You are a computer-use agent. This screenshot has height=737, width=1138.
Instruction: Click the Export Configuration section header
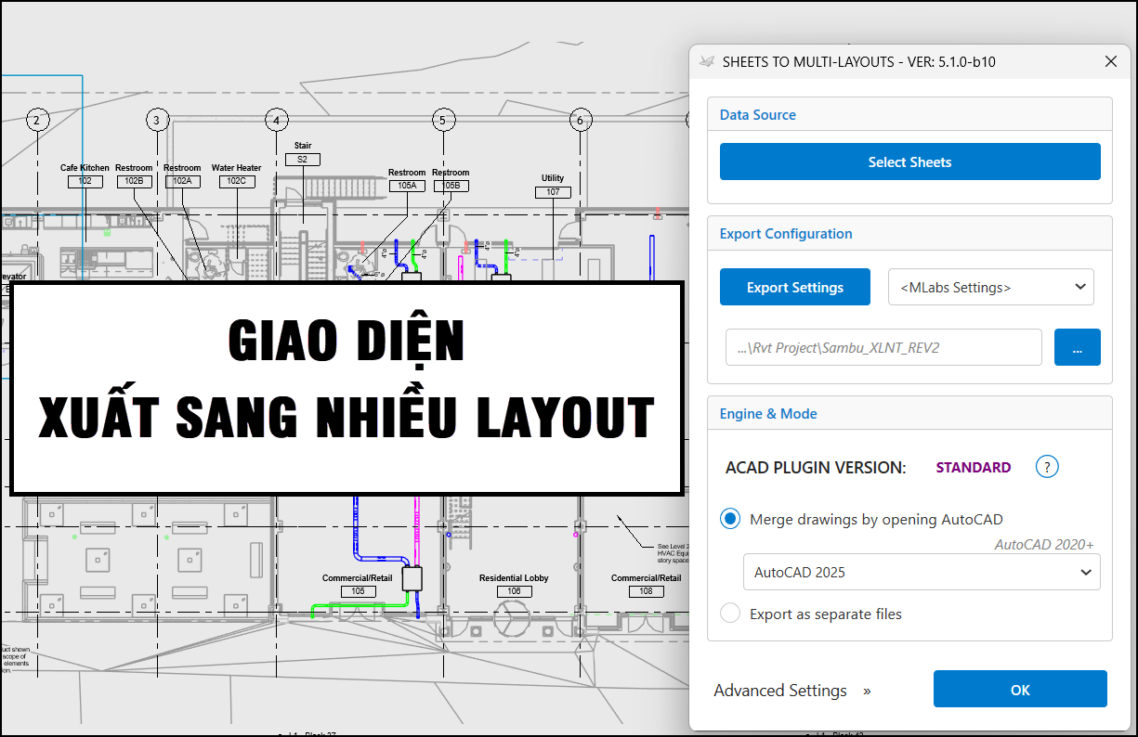pyautogui.click(x=785, y=233)
